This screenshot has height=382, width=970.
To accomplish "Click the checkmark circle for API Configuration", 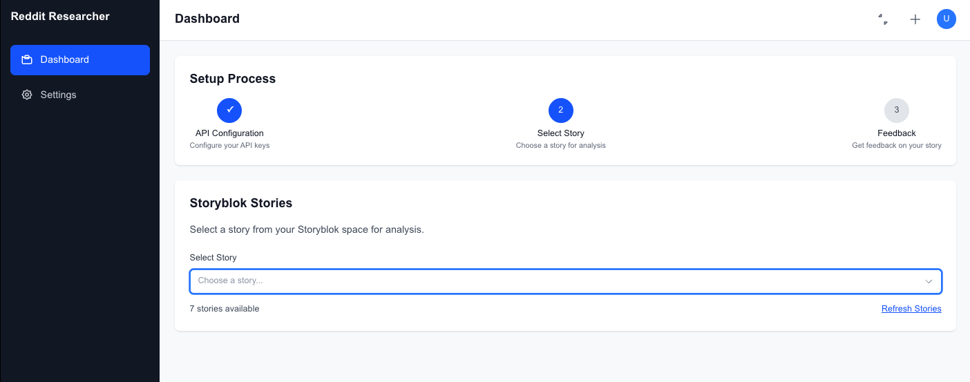I will coord(229,110).
